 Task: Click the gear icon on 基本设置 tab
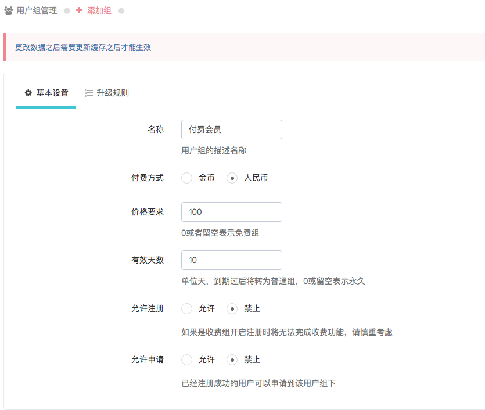point(28,93)
